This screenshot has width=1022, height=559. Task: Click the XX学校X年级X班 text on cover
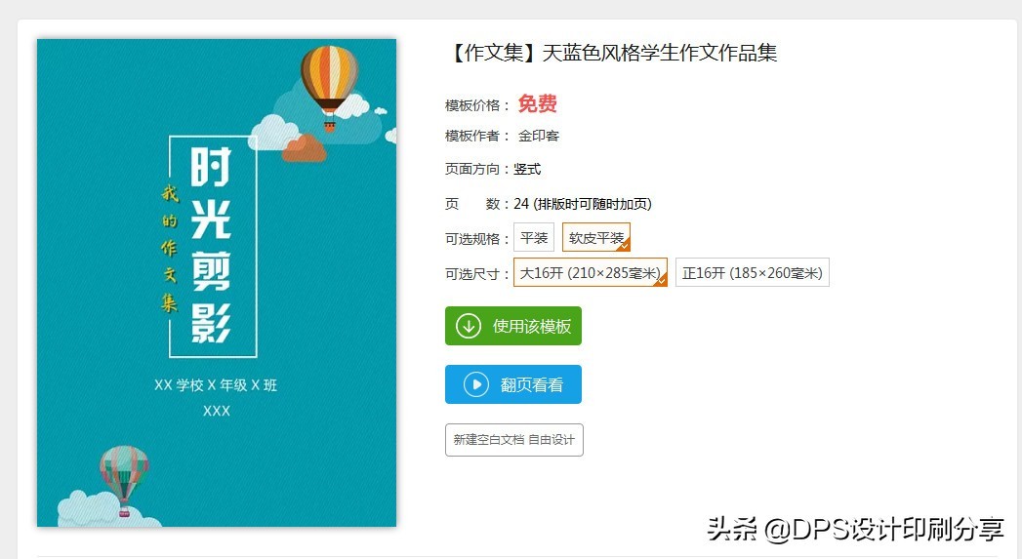coord(216,385)
